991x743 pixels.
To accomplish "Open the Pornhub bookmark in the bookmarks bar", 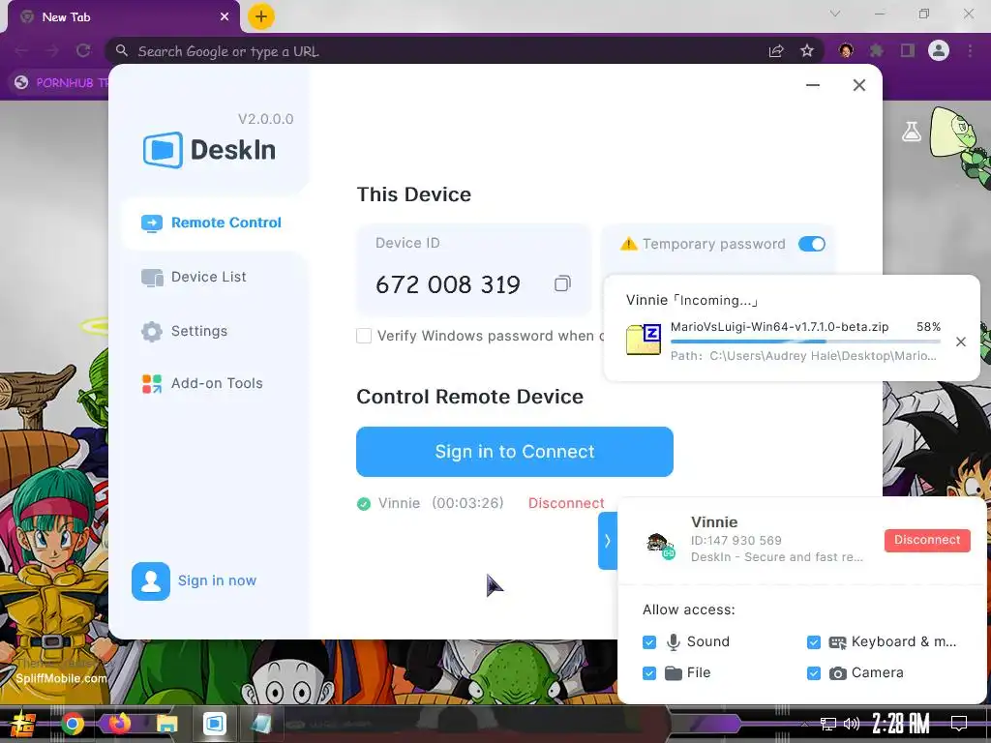I will (x=61, y=83).
